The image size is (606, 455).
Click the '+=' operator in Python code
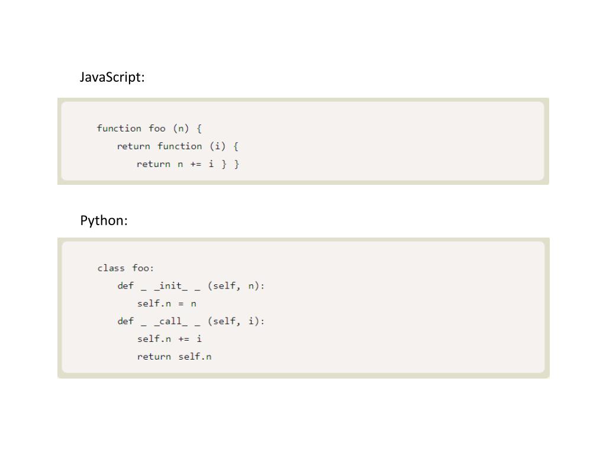(x=184, y=339)
